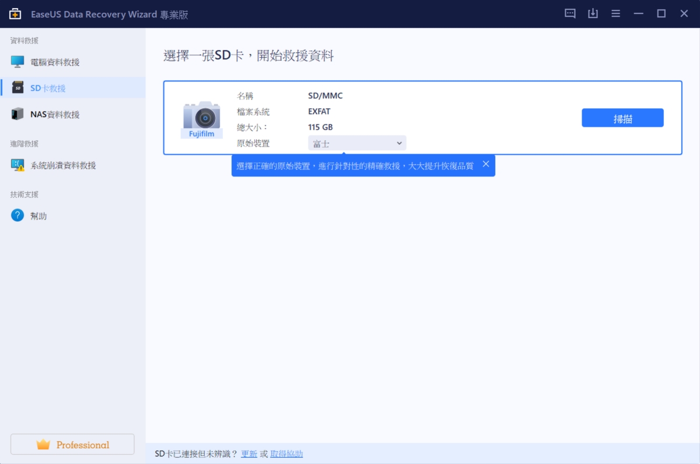This screenshot has width=700, height=464.
Task: Click the EXFAT file system value
Action: pyautogui.click(x=319, y=112)
